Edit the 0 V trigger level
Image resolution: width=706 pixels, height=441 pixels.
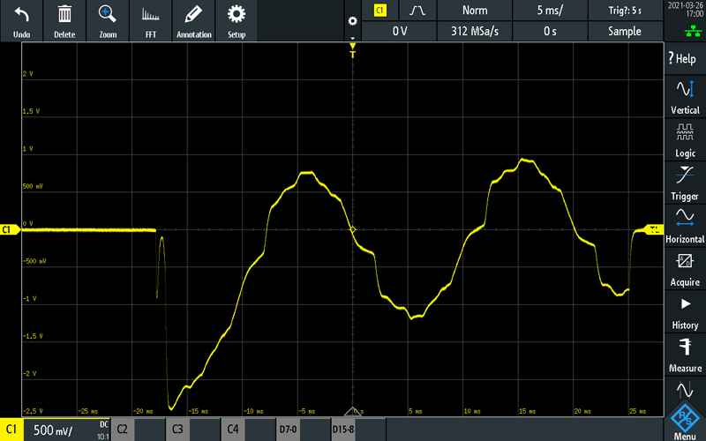[400, 31]
